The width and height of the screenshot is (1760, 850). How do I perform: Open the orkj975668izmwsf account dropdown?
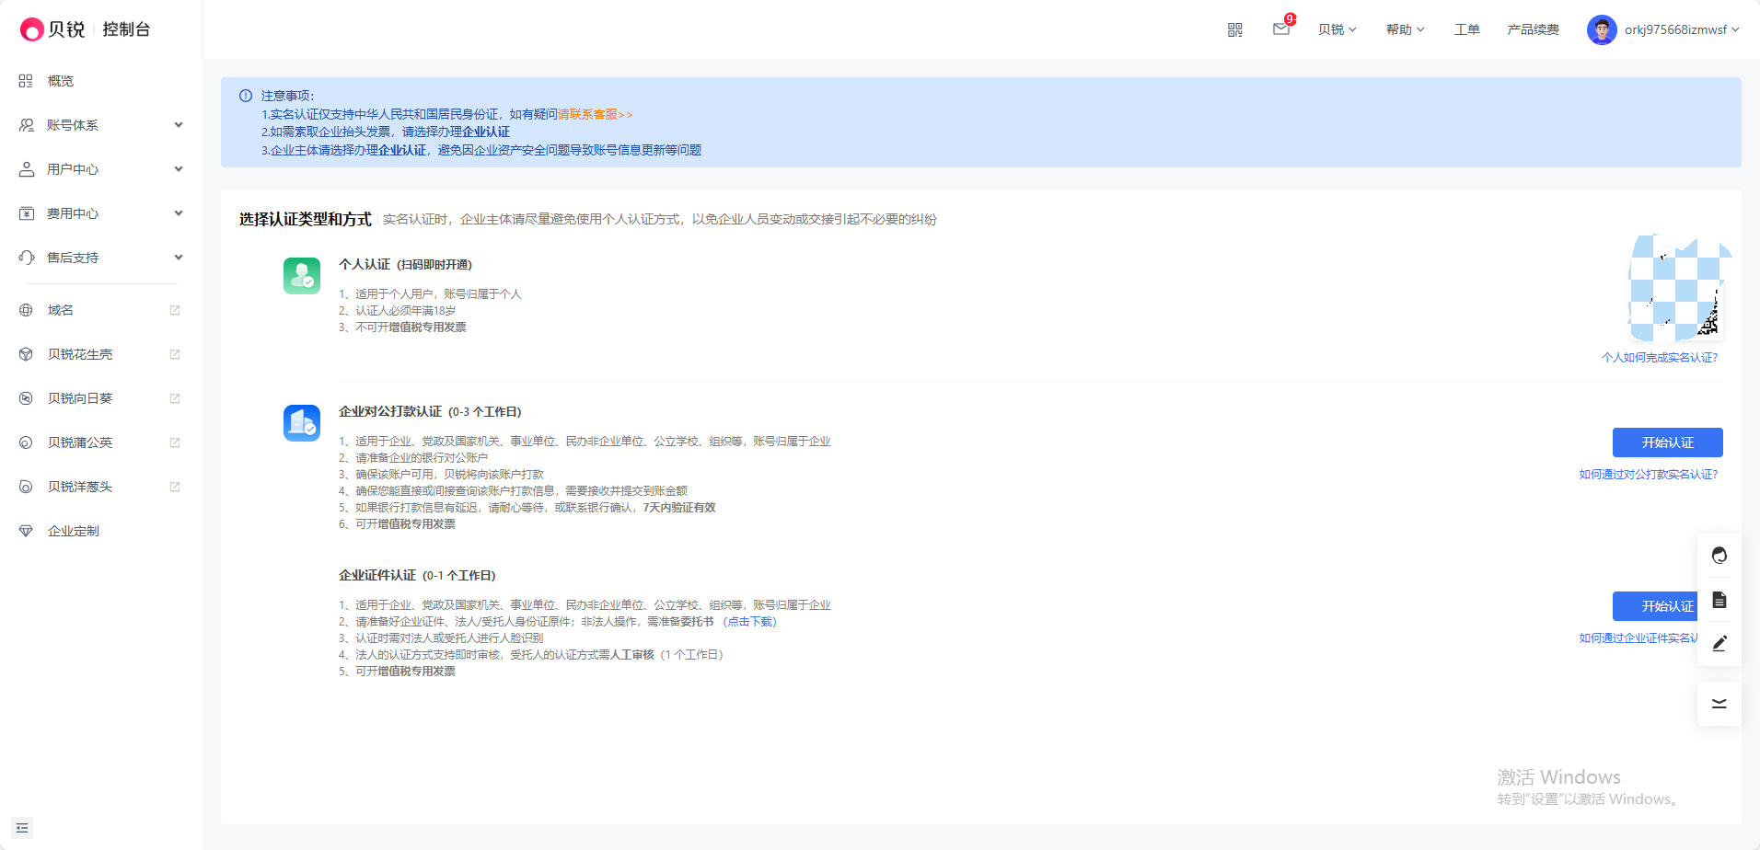click(1682, 29)
